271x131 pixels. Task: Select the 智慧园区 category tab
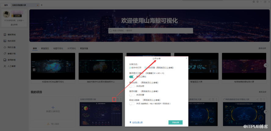click(45, 48)
